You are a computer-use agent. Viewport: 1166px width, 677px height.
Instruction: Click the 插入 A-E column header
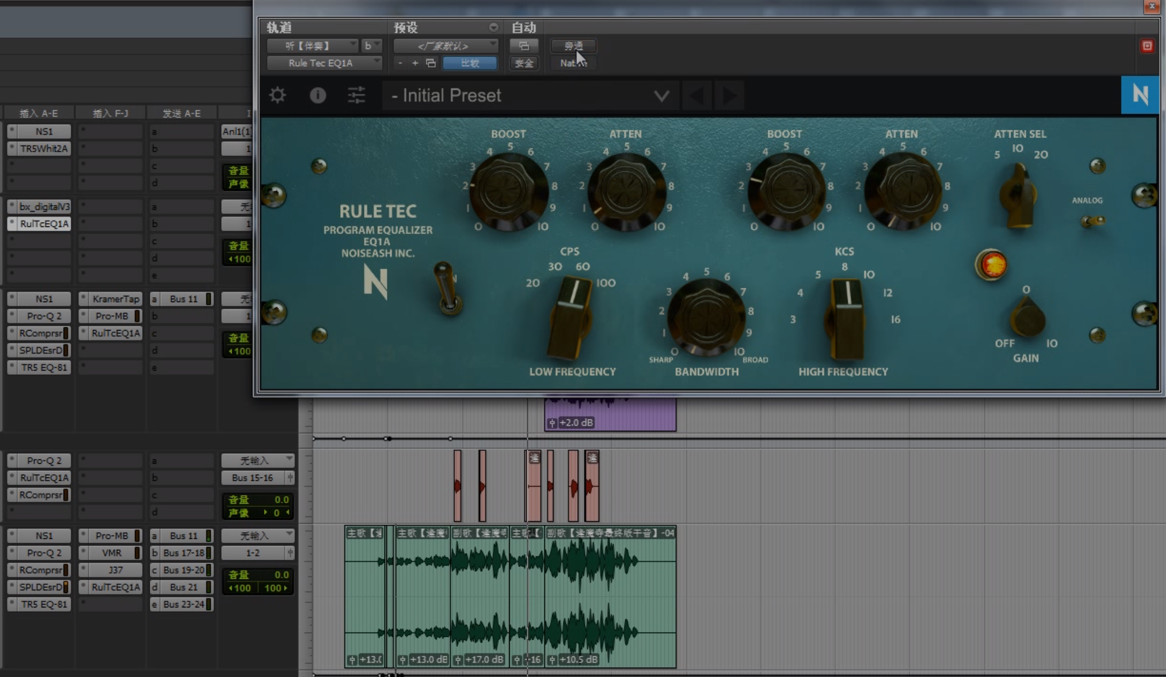pyautogui.click(x=38, y=113)
